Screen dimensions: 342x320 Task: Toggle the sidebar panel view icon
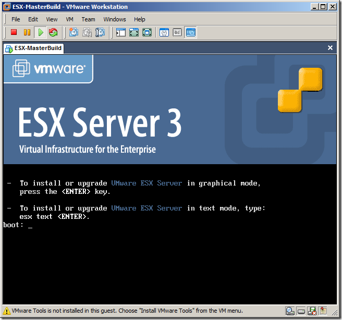point(121,32)
